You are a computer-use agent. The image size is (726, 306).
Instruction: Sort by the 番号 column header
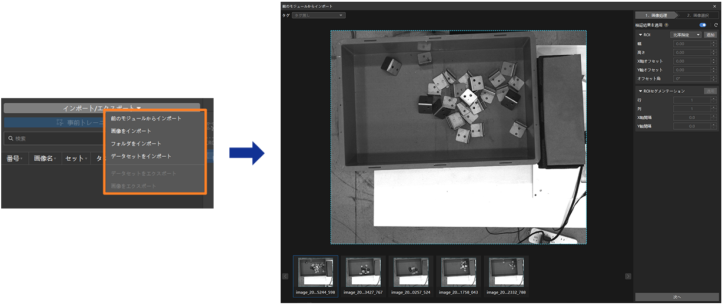pos(15,159)
